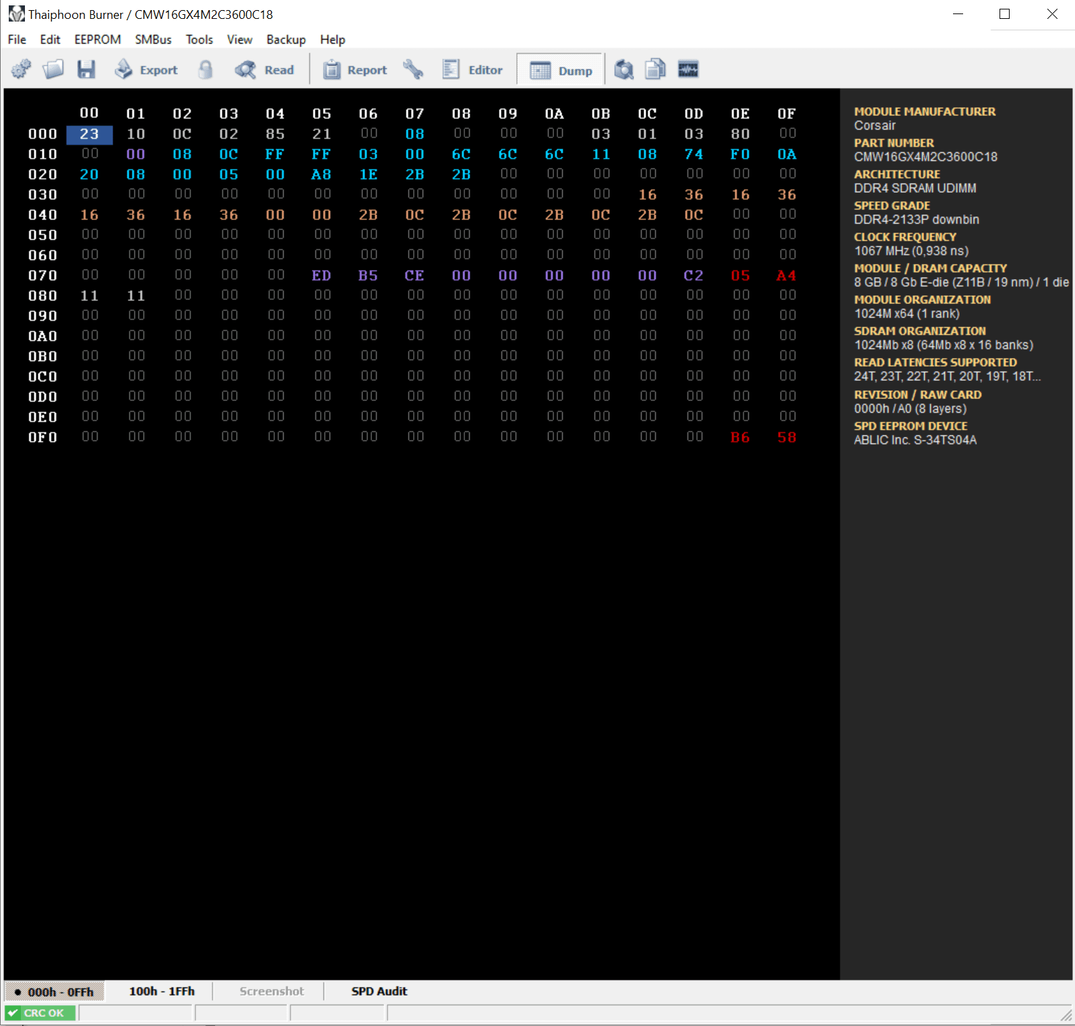Screen dimensions: 1075x1026
Task: Select byte C2 in row 070
Action: pos(694,276)
